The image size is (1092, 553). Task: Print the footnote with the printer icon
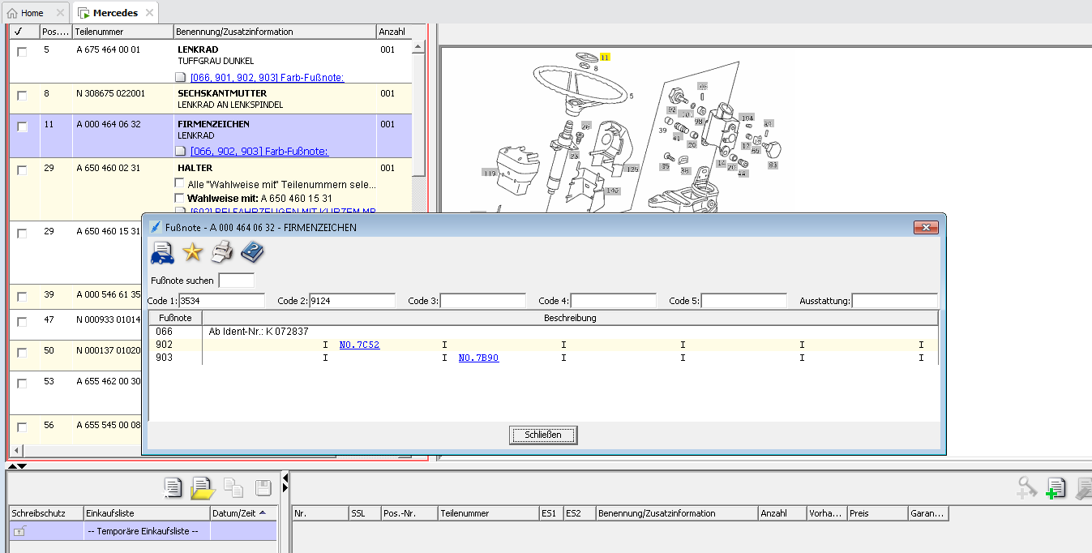click(222, 252)
